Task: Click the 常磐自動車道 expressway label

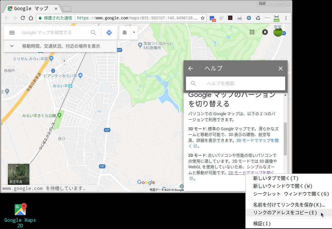Action: click(34, 82)
